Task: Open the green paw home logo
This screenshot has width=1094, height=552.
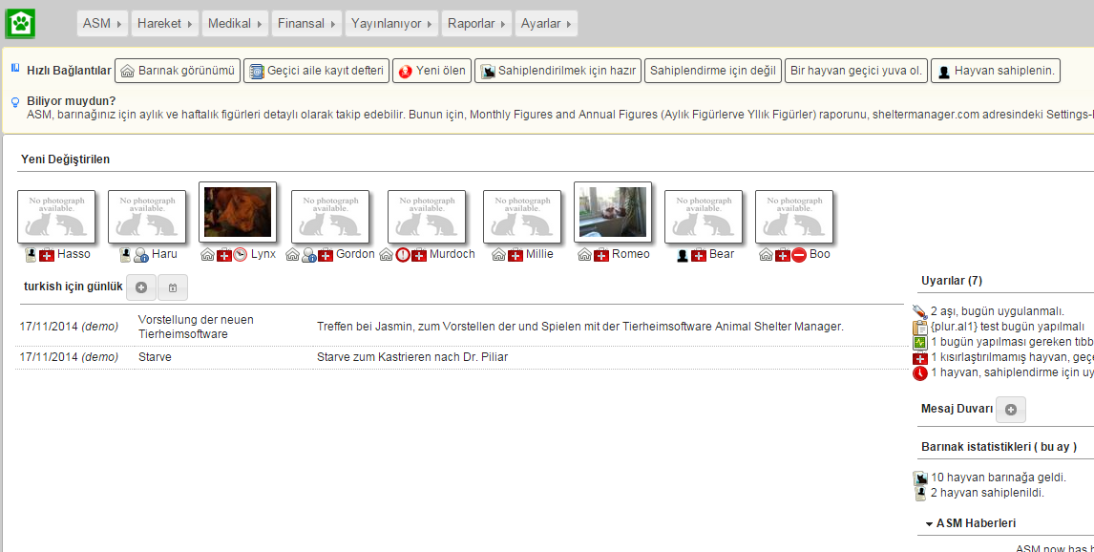Action: coord(20,24)
